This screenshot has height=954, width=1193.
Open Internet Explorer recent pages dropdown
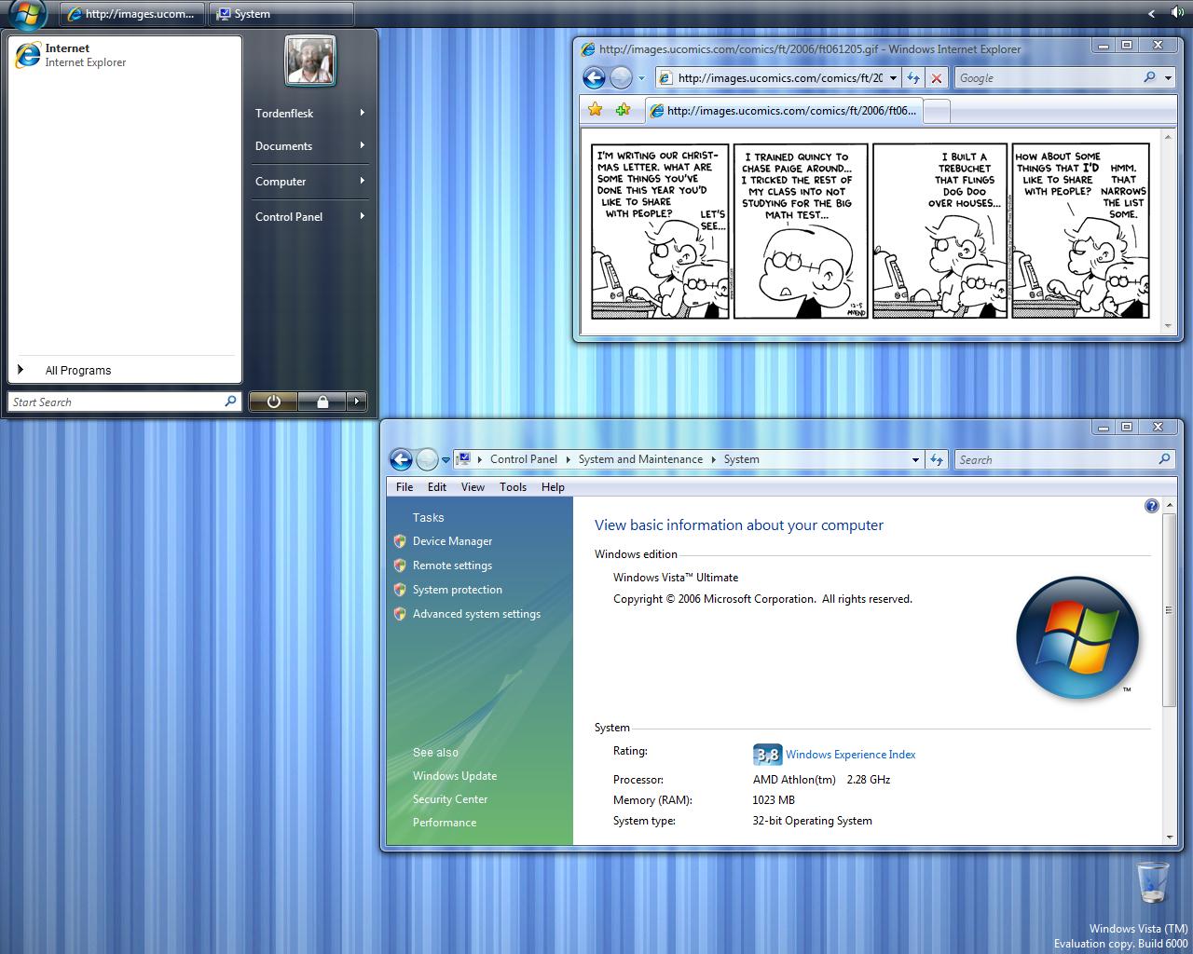641,78
